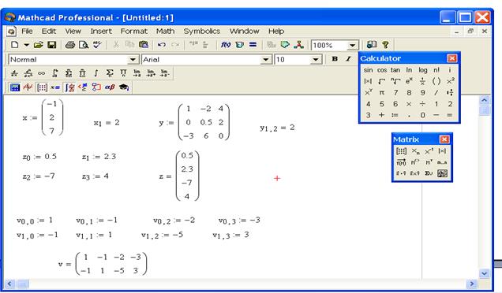Viewport: 502px width, 293px height.
Task: Open the Graph toolbar palette icon
Action: click(28, 87)
